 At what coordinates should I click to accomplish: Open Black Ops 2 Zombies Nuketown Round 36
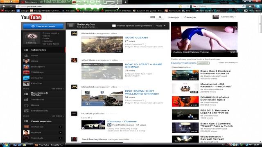click(x=216, y=72)
